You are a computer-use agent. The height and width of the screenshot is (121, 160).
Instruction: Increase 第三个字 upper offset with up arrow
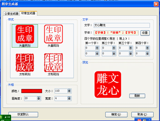[131, 47]
